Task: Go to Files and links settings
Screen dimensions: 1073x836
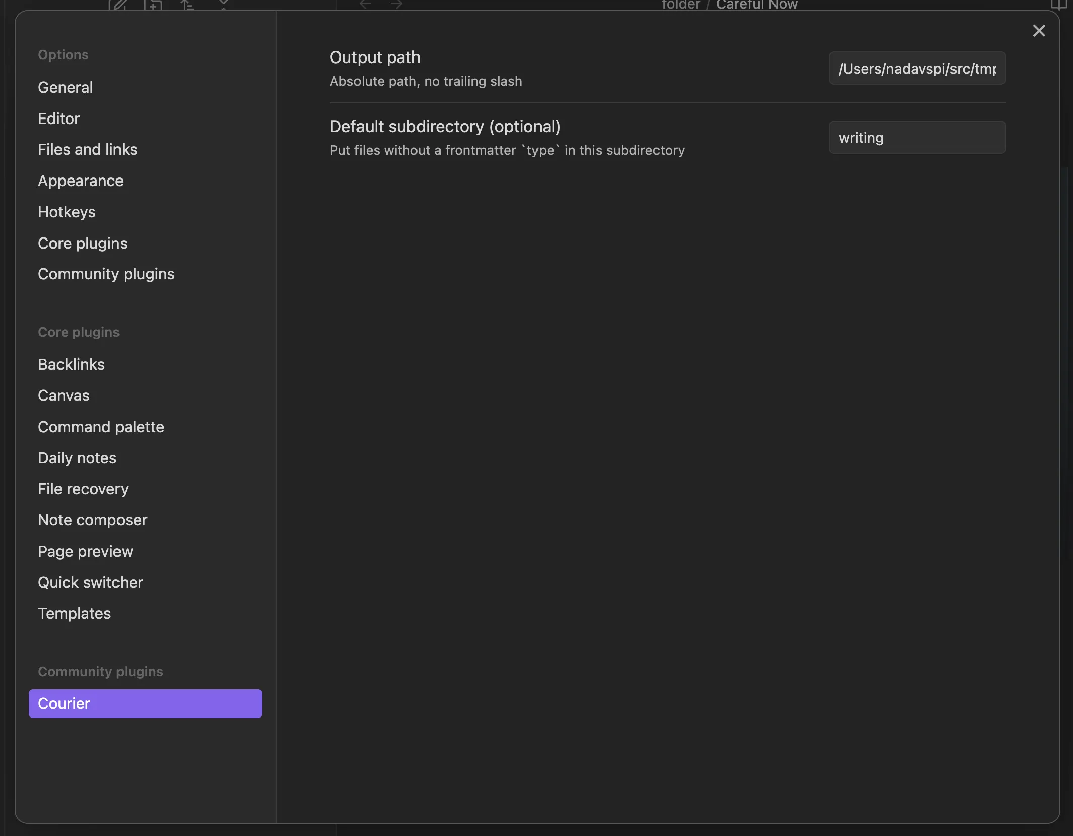Action: point(145,149)
